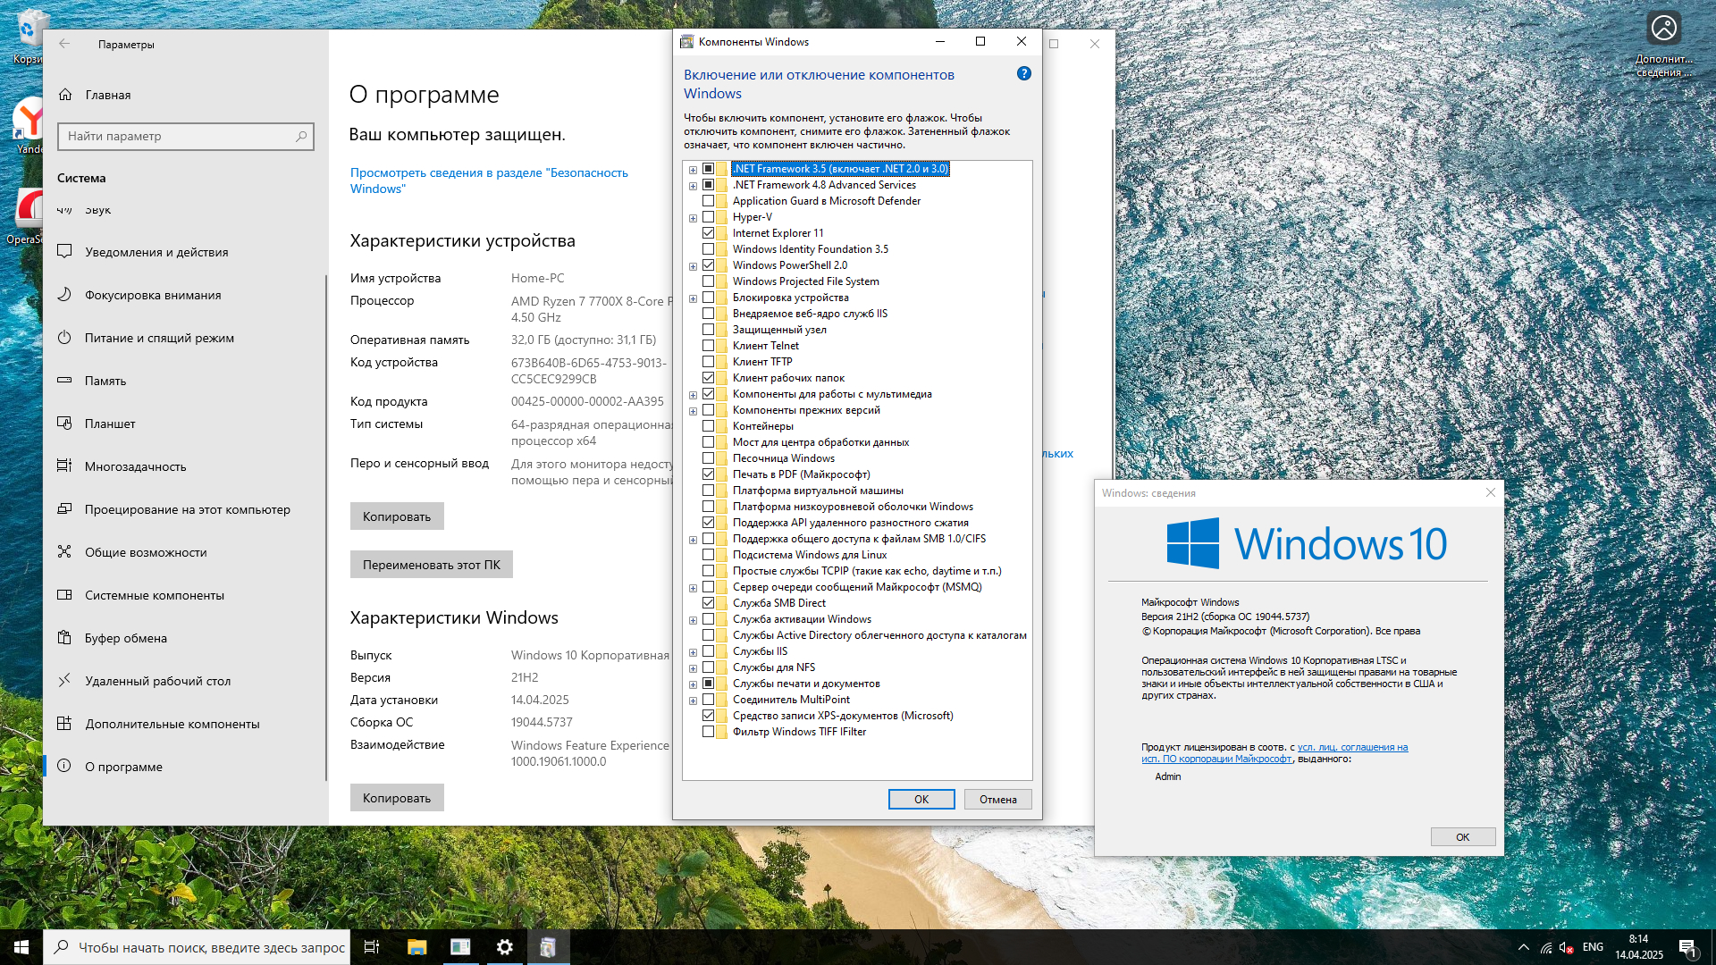Open Clipboard (Буфер обмена) settings page

click(x=126, y=638)
